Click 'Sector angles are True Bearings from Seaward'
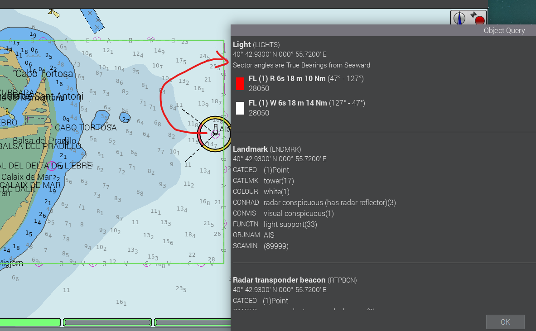Screen dimensions: 536x331 point(301,65)
